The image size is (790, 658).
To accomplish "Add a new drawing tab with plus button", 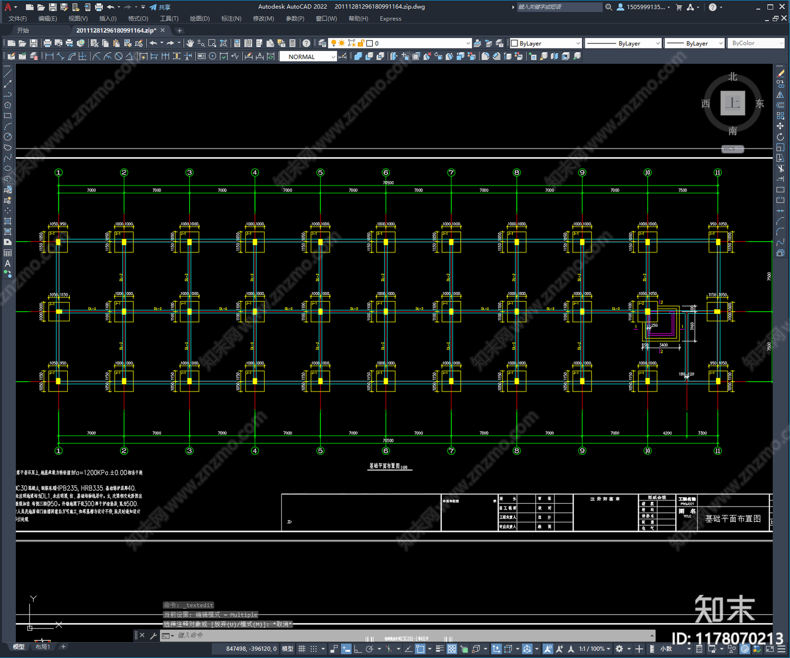I will click(x=180, y=31).
